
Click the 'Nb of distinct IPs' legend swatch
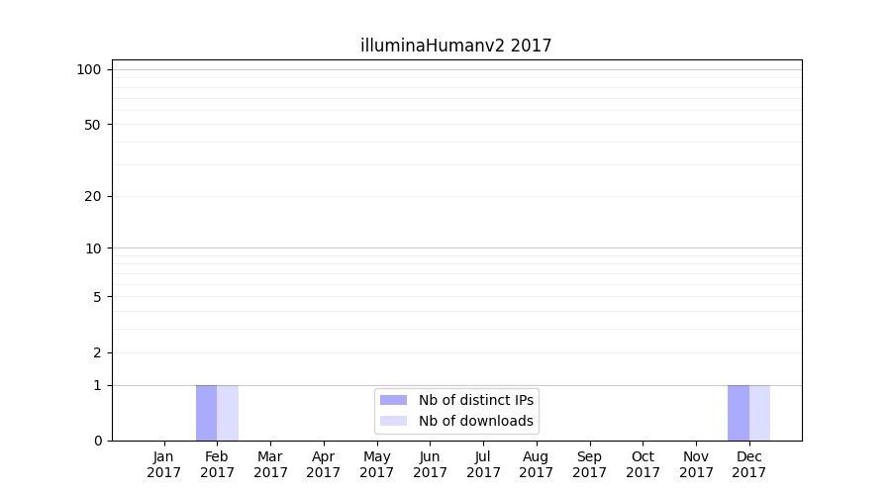(393, 400)
